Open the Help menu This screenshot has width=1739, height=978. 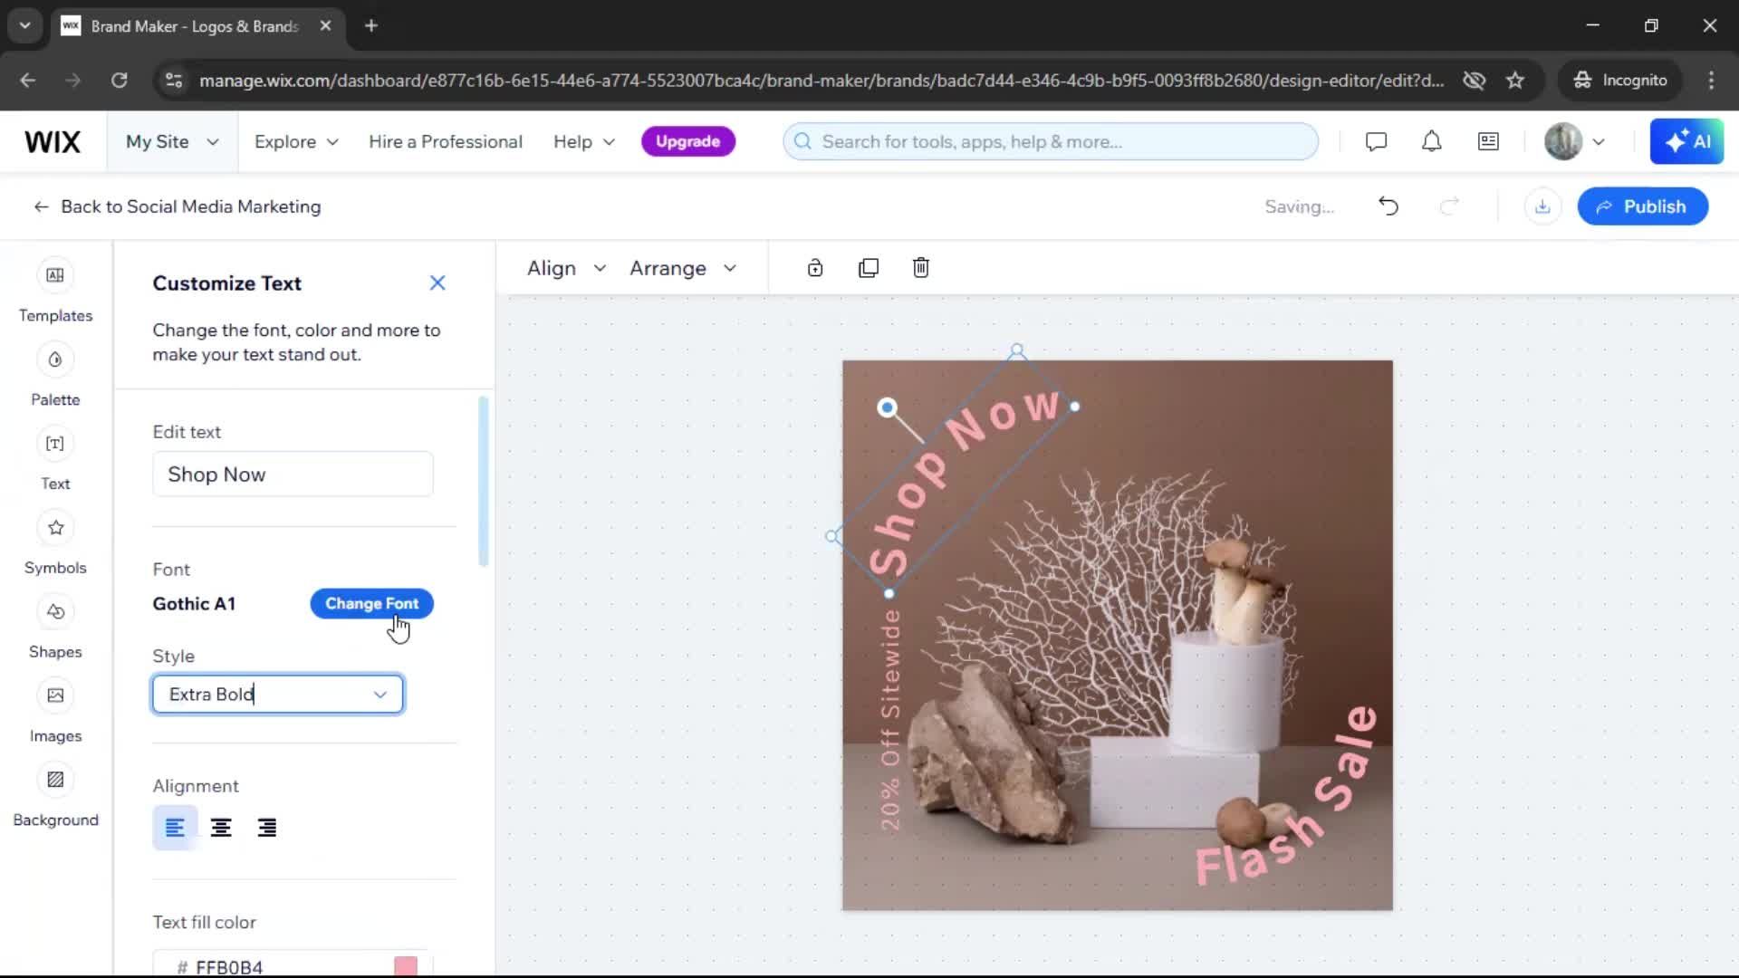[x=584, y=142]
